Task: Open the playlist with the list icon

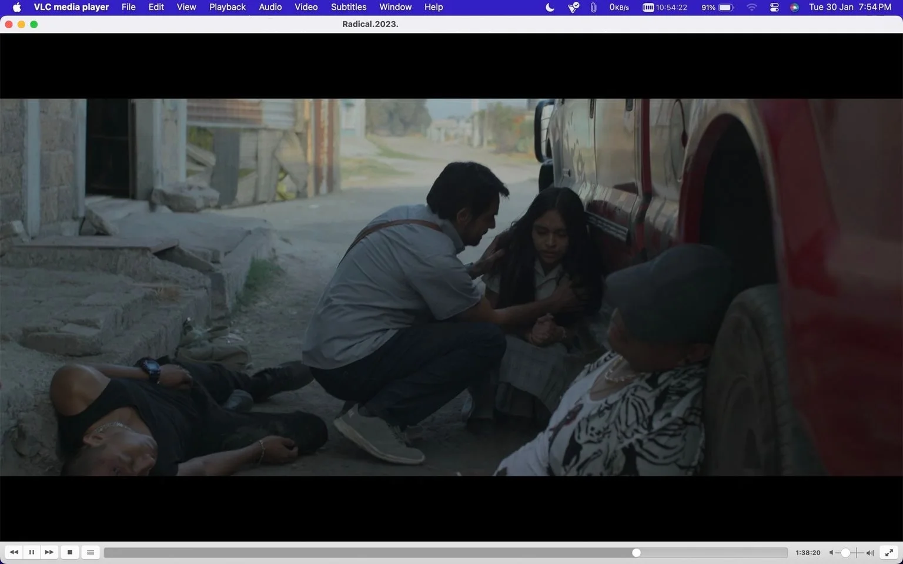Action: pos(91,552)
